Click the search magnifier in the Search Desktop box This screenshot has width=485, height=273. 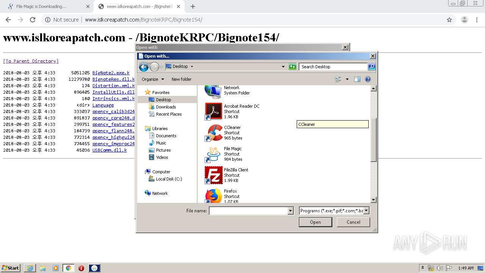[372, 67]
